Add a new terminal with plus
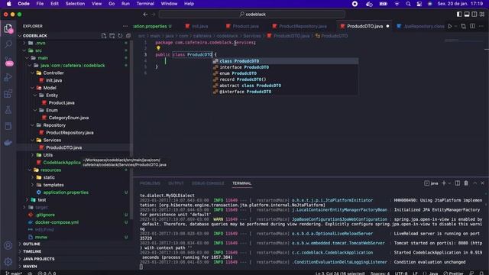 pyautogui.click(x=444, y=183)
